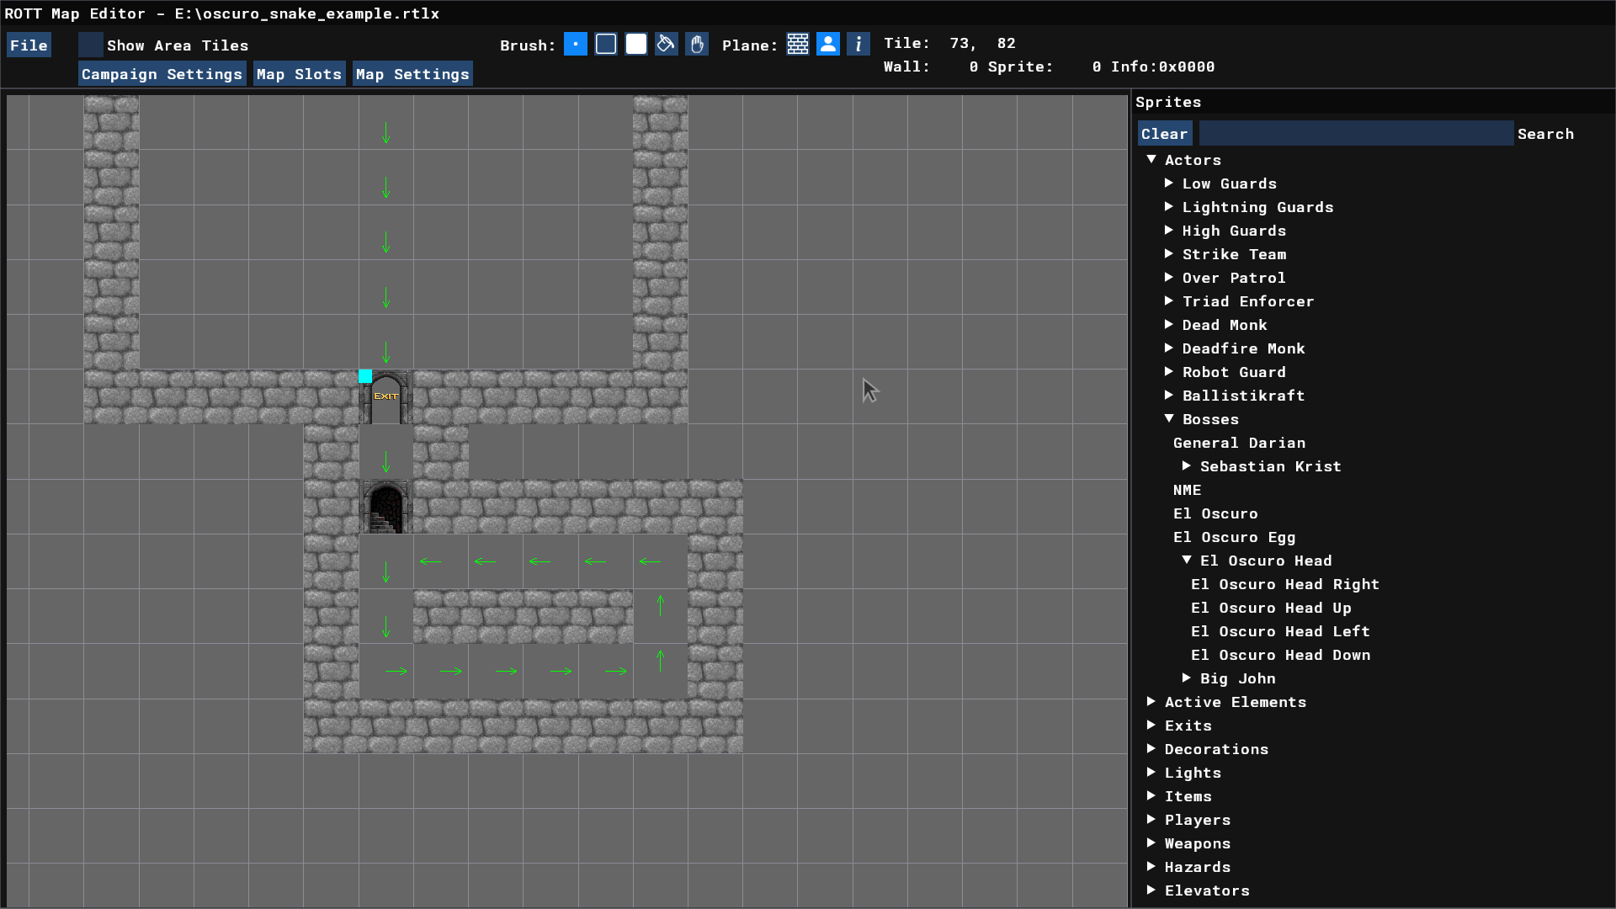Switch to the sprite plane icon
Viewport: 1616px width, 909px height.
[828, 45]
